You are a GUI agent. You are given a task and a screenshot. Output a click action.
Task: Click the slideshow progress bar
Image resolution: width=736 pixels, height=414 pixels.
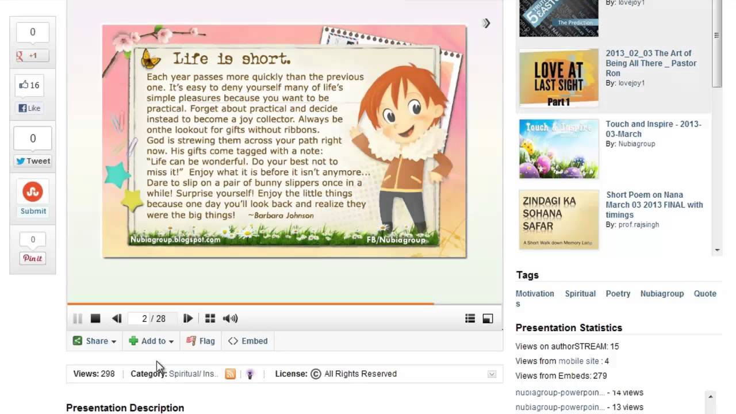(285, 304)
